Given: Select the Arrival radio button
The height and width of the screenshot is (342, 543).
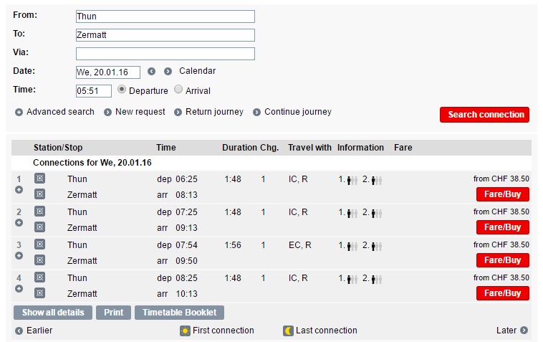Looking at the screenshot, I should coord(178,90).
